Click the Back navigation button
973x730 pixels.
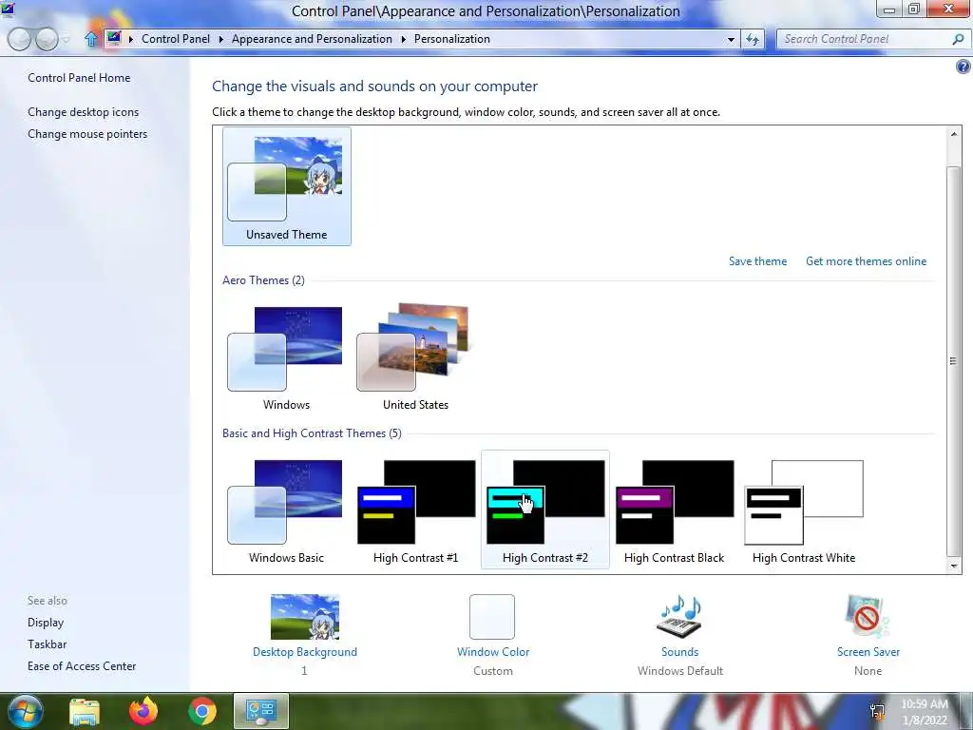19,39
